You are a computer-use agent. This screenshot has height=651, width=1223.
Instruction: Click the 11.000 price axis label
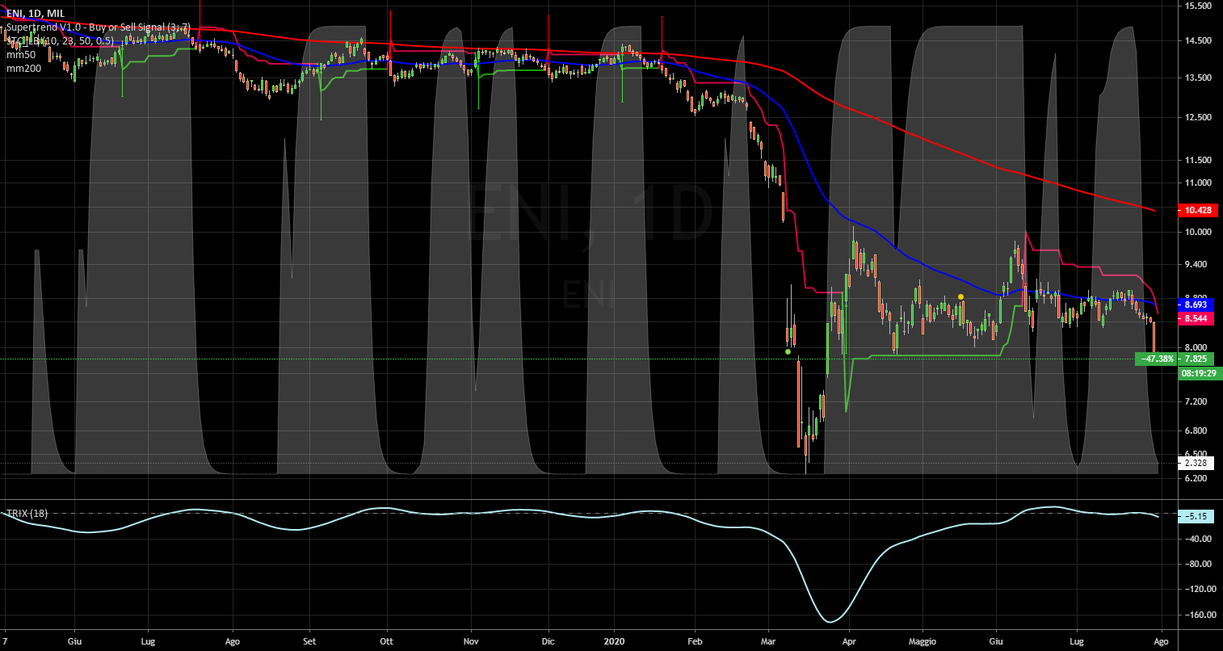tap(1198, 183)
